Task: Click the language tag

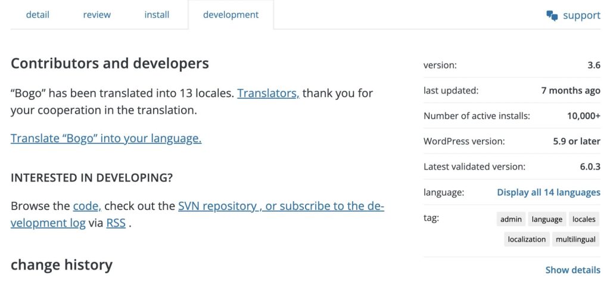Action: pyautogui.click(x=547, y=219)
